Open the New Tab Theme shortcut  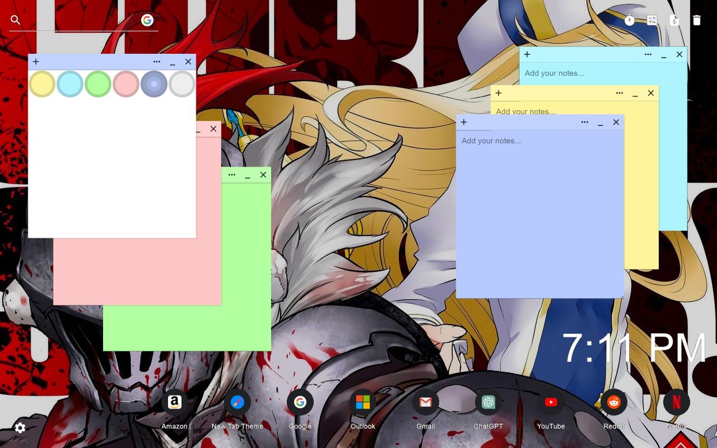(x=238, y=402)
